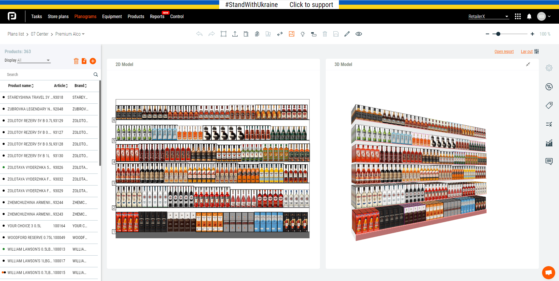559x281 pixels.
Task: Toggle product images display icon
Action: [x=291, y=34]
